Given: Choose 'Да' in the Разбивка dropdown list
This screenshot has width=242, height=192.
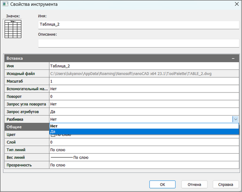Looking at the screenshot, I should (144, 131).
